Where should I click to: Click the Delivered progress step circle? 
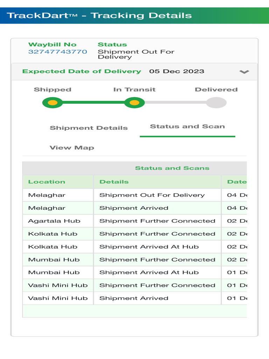click(x=216, y=103)
